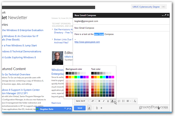Attach a file with the paperclip icon
The image size is (175, 116).
[97, 108]
